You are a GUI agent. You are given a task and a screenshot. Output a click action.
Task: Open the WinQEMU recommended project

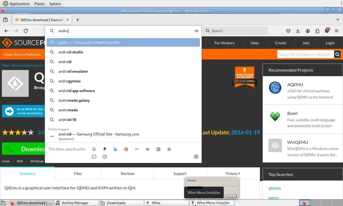[297, 142]
